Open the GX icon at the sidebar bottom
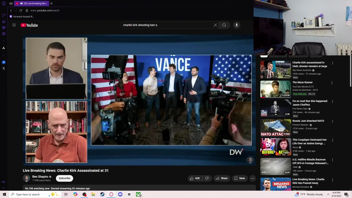 point(4,182)
